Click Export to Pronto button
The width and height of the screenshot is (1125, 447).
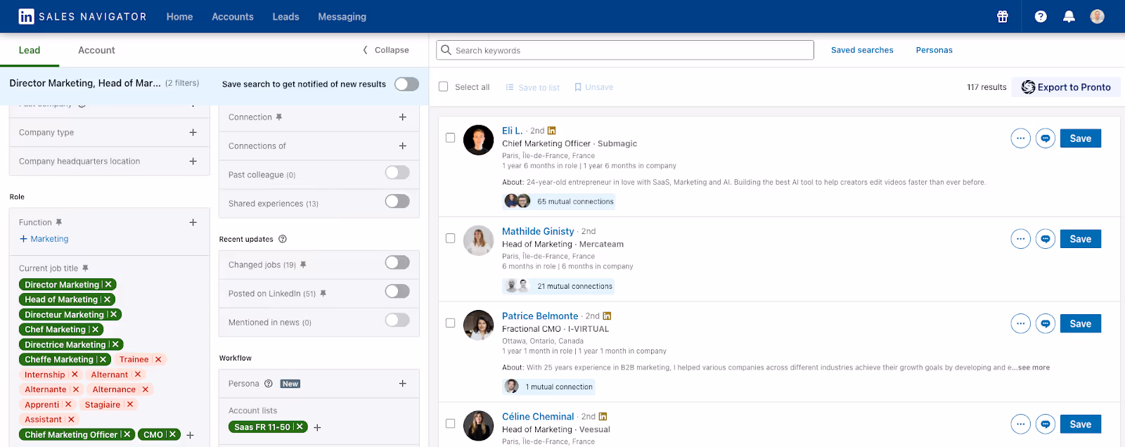[x=1066, y=87]
